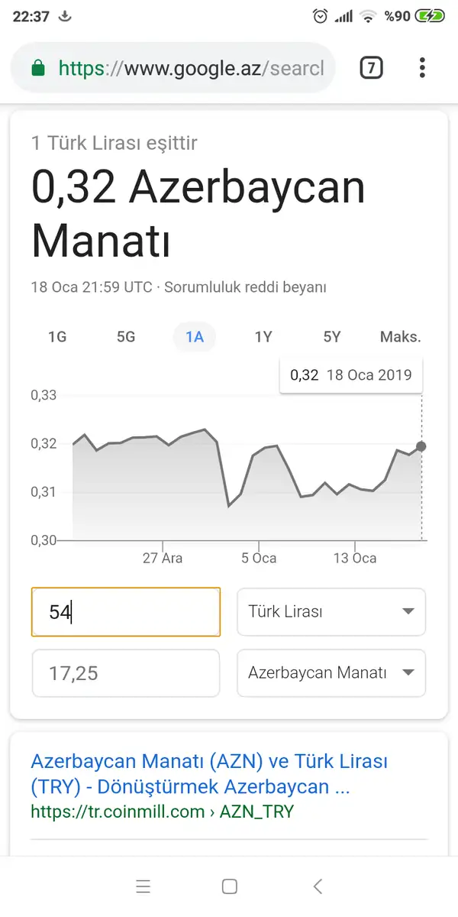Click the input field containing 17,25
The image size is (458, 917).
click(x=125, y=673)
